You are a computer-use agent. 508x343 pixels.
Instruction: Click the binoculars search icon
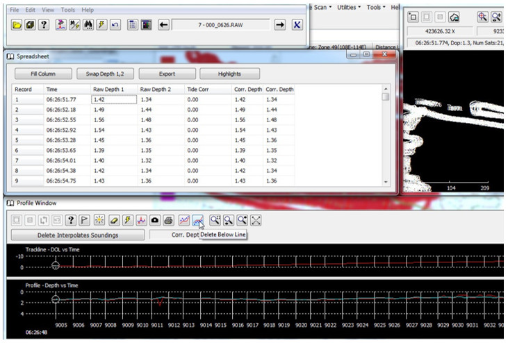pos(88,25)
